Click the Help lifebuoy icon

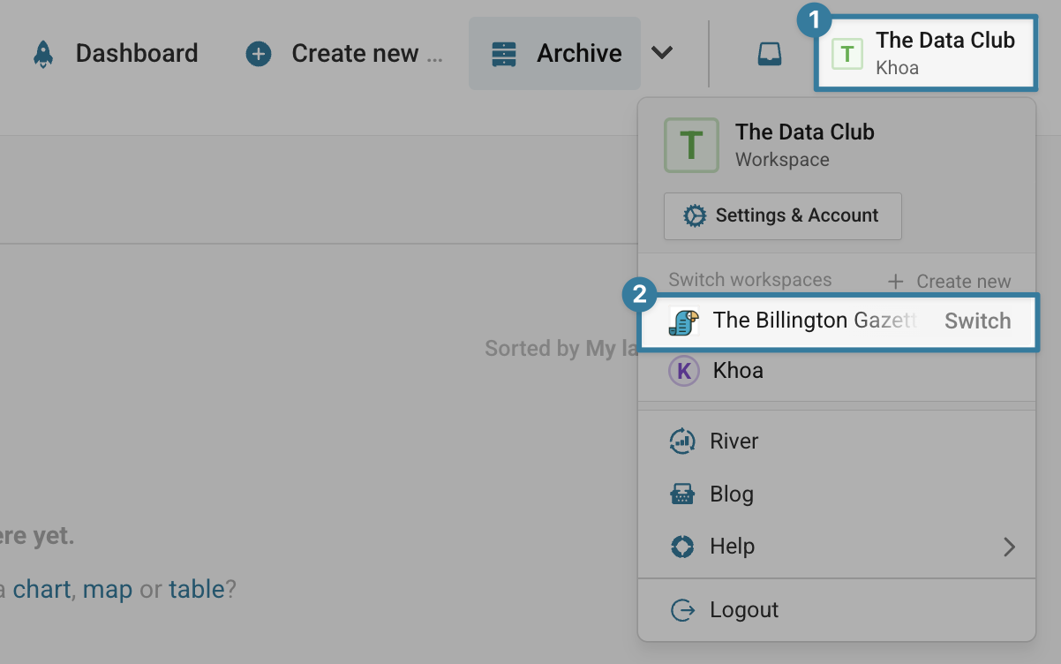[683, 547]
